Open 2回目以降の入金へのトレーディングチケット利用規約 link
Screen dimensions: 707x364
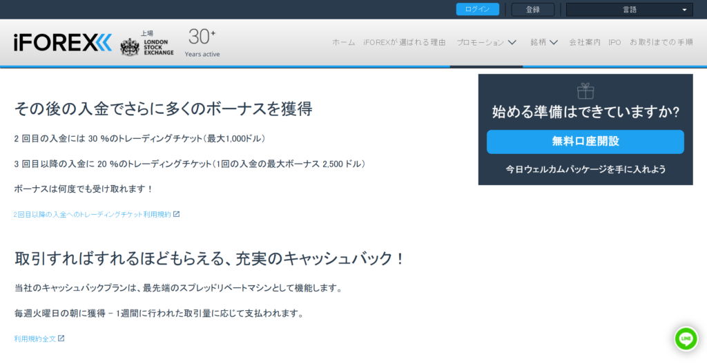[93, 214]
